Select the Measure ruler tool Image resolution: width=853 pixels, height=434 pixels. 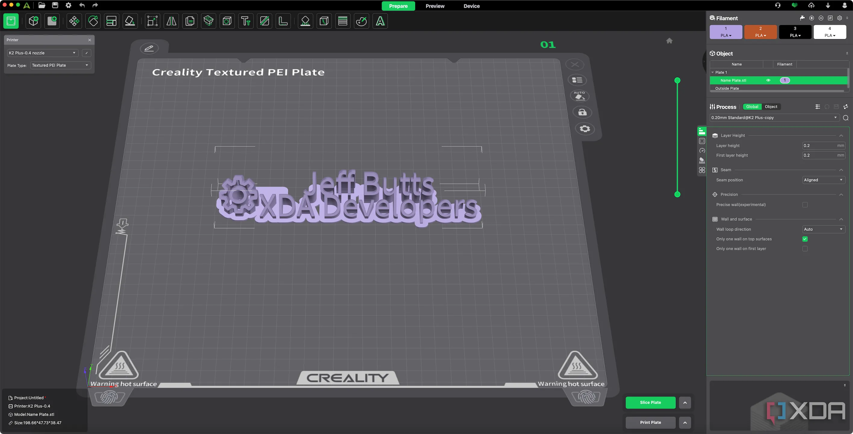283,21
